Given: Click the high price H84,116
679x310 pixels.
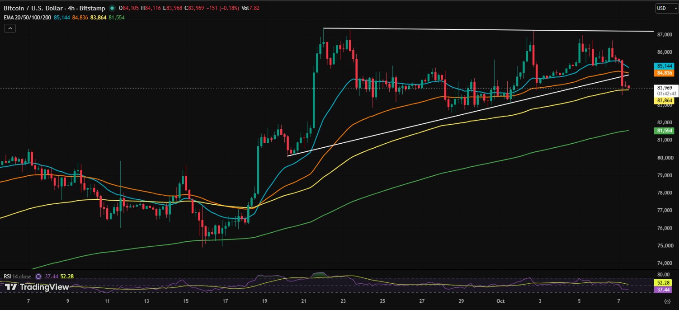Looking at the screenshot, I should tap(152, 8).
